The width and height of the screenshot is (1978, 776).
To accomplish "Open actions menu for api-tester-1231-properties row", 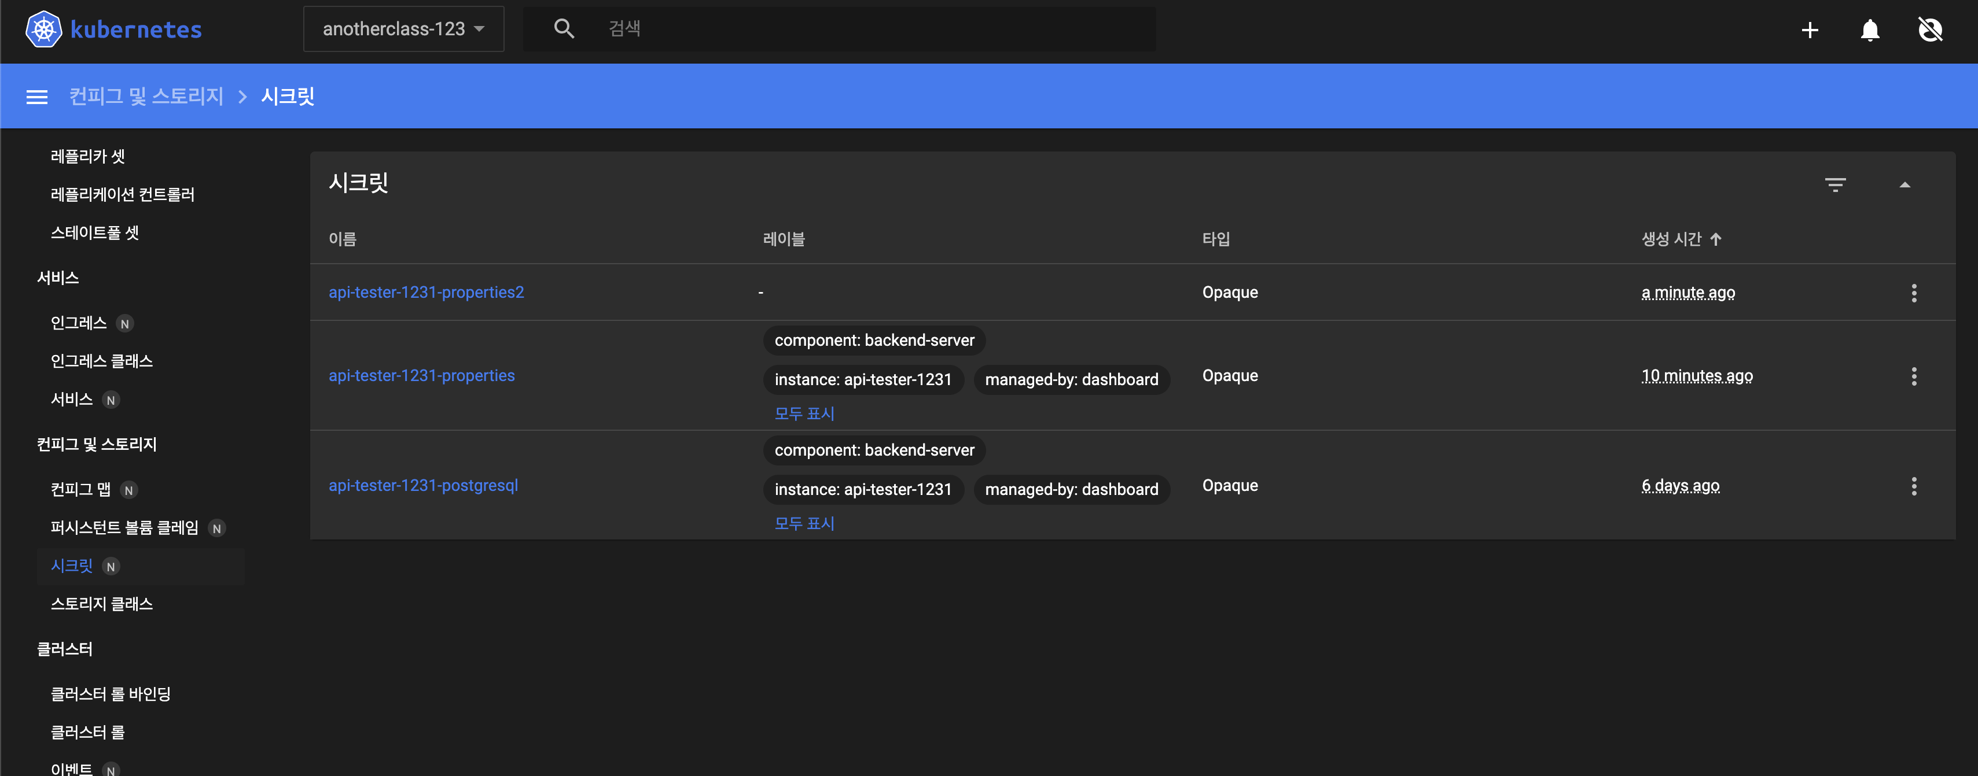I will tap(1914, 376).
